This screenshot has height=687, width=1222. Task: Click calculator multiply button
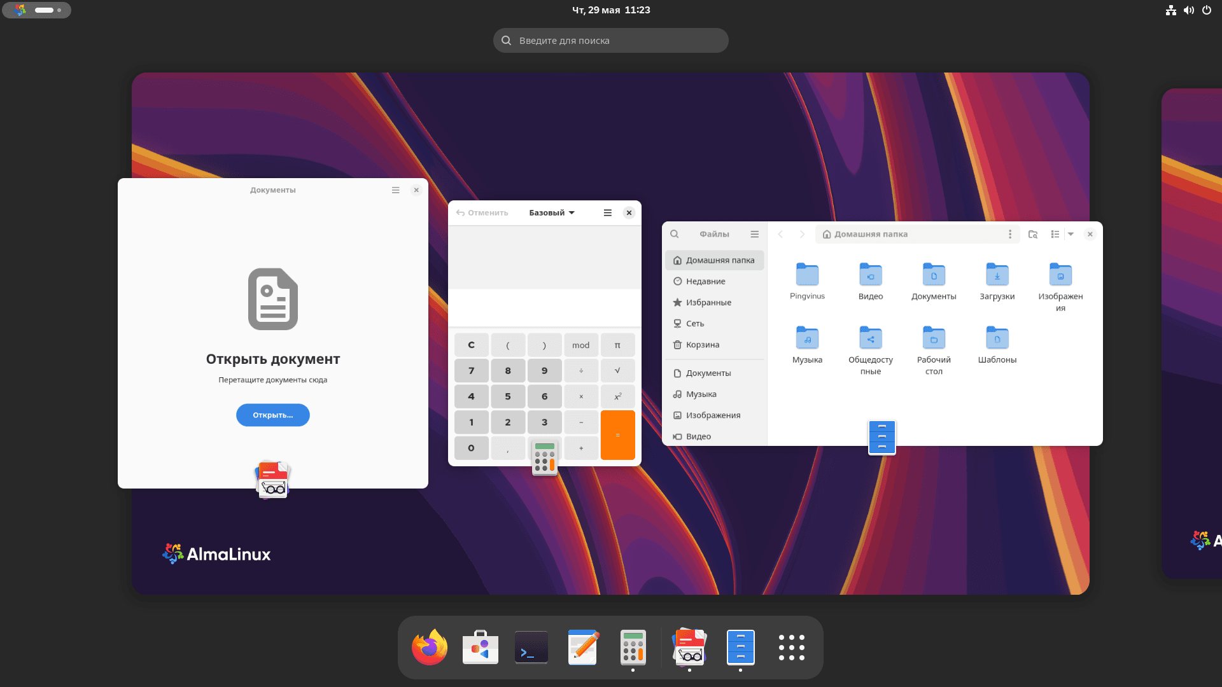[580, 396]
